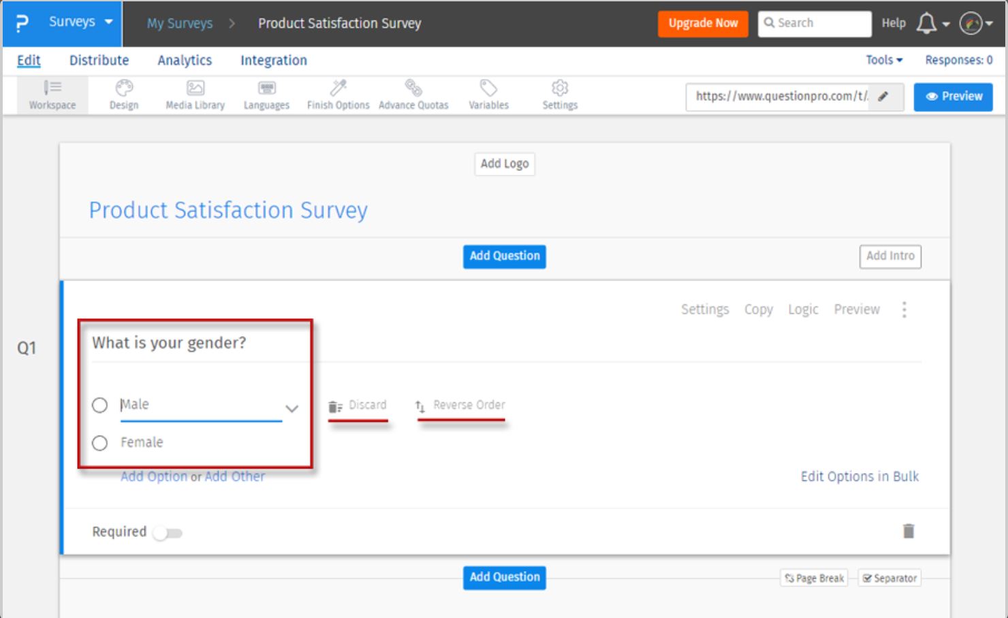Click Add Question below the survey title
This screenshot has height=618, width=1008.
coord(503,257)
